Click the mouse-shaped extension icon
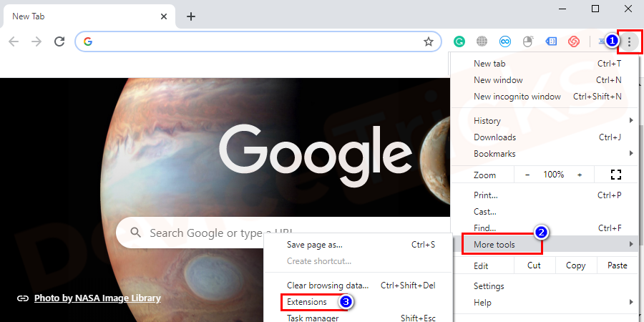Image resolution: width=644 pixels, height=322 pixels. (x=528, y=41)
